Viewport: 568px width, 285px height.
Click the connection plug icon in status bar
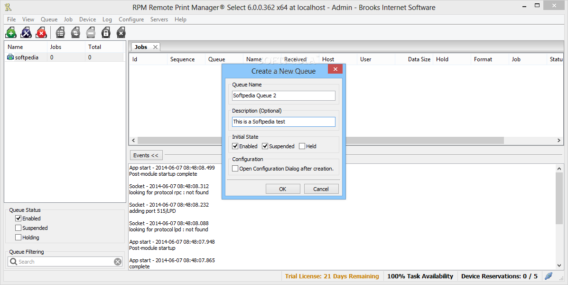[549, 276]
